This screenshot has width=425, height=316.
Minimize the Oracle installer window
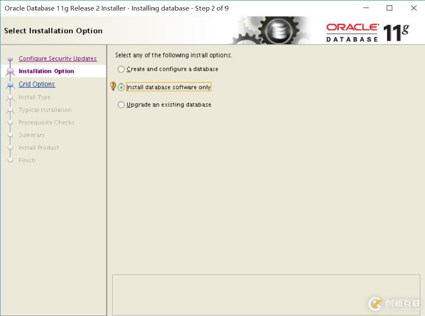(x=366, y=8)
